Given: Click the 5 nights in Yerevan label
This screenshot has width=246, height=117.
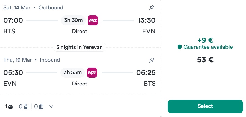Looking at the screenshot, I should (80, 47).
